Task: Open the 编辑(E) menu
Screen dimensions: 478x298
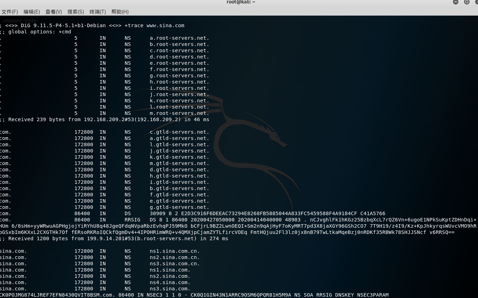Action: (x=32, y=12)
